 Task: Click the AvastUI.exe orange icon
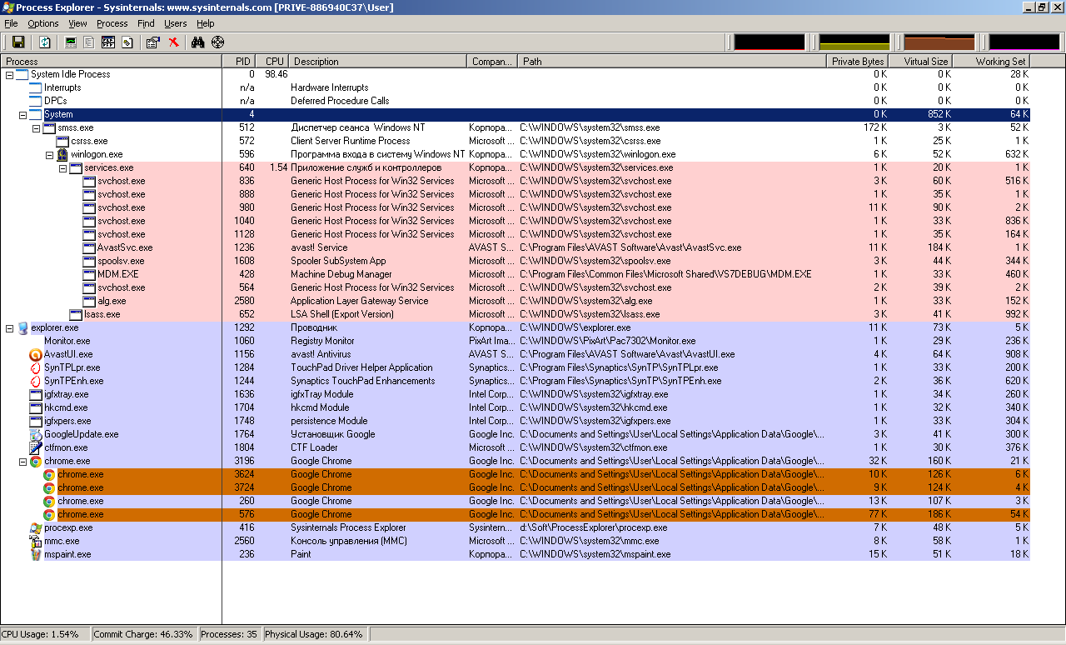[36, 354]
